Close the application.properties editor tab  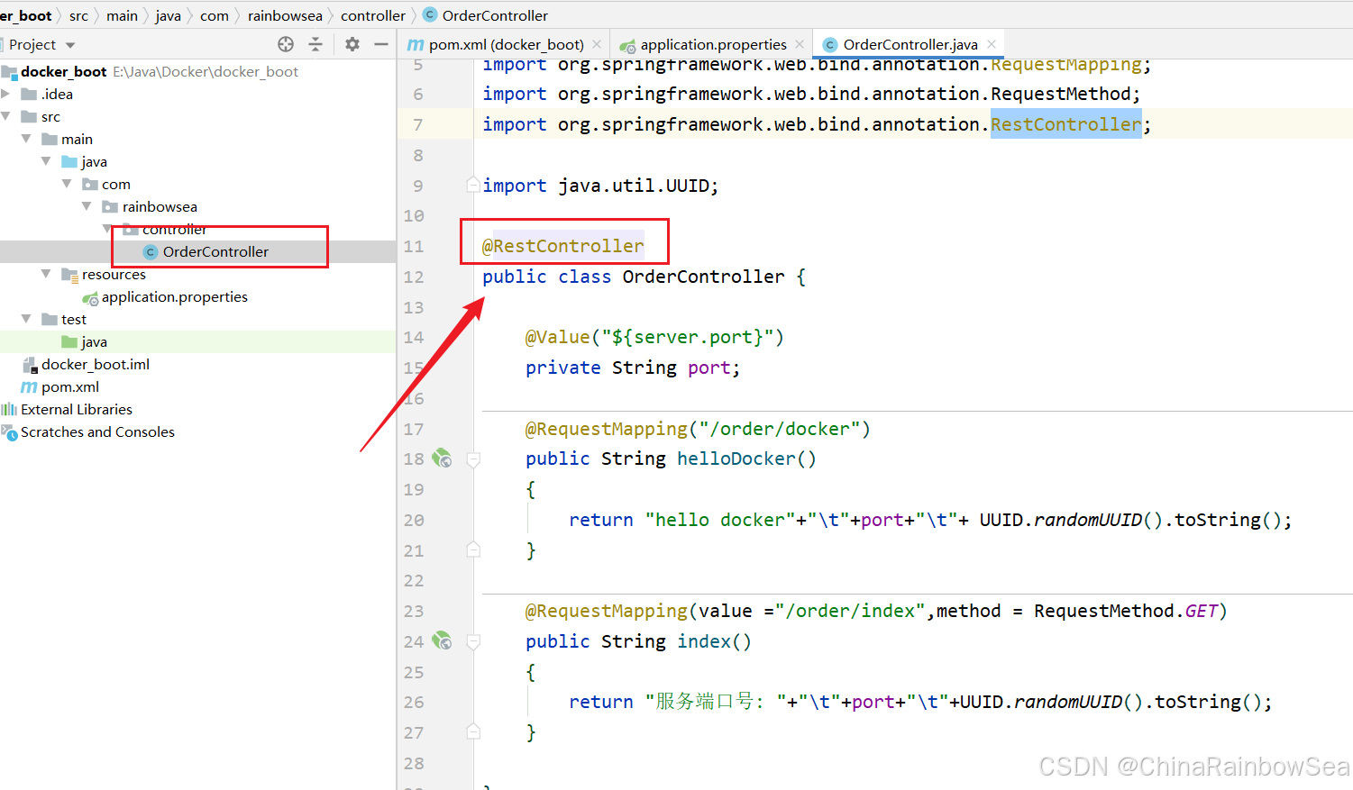799,44
